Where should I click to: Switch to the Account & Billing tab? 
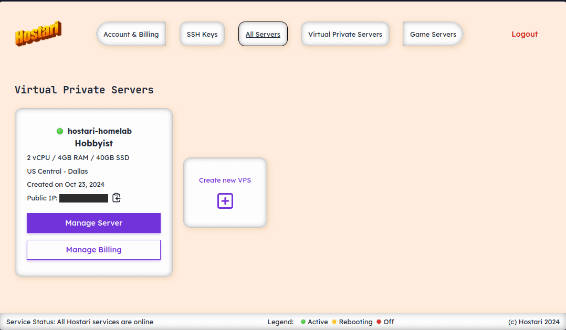(131, 34)
